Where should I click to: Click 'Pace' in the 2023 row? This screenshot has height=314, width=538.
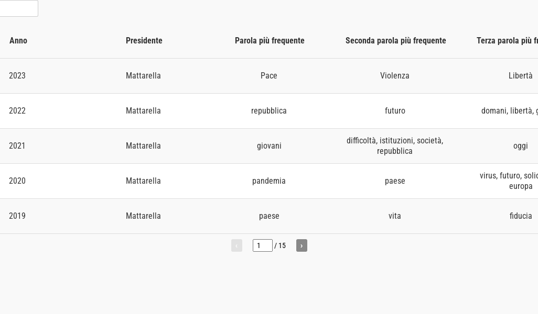pyautogui.click(x=269, y=76)
